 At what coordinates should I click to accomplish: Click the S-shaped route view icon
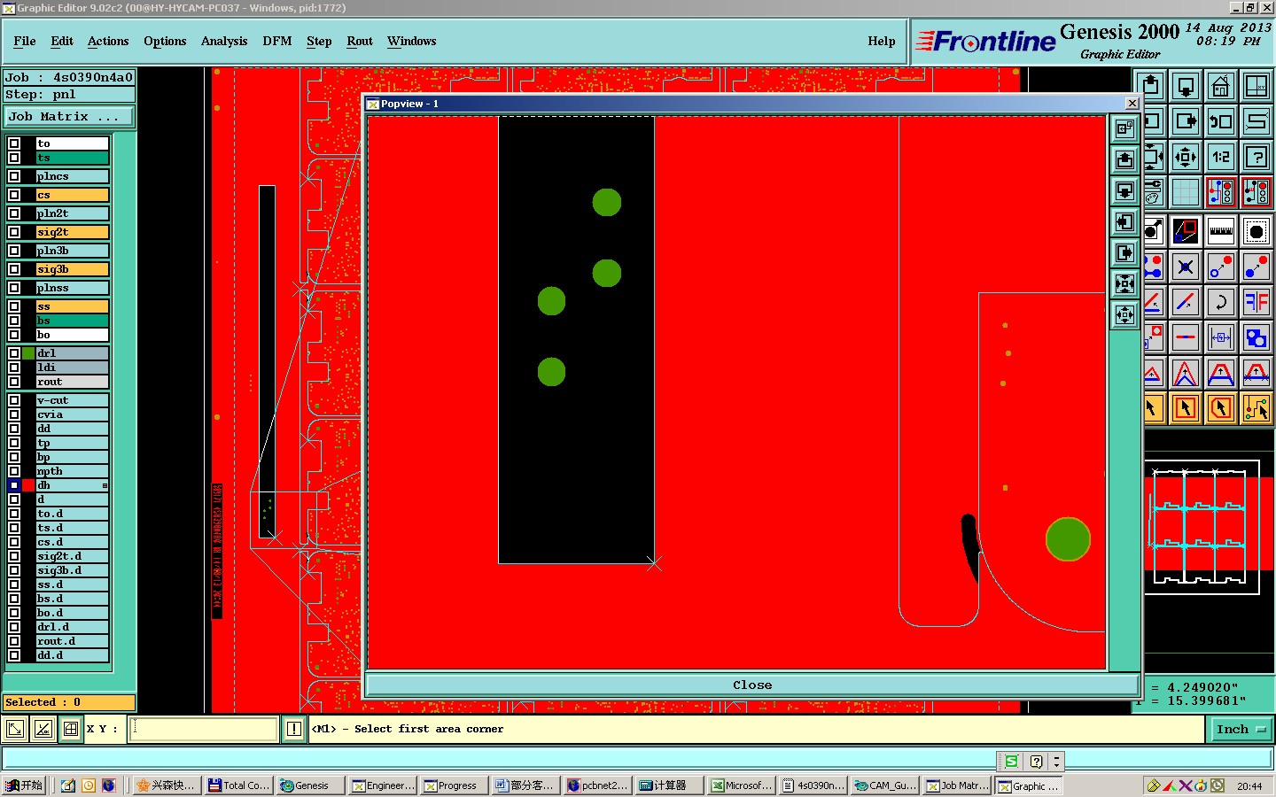coord(1257,121)
